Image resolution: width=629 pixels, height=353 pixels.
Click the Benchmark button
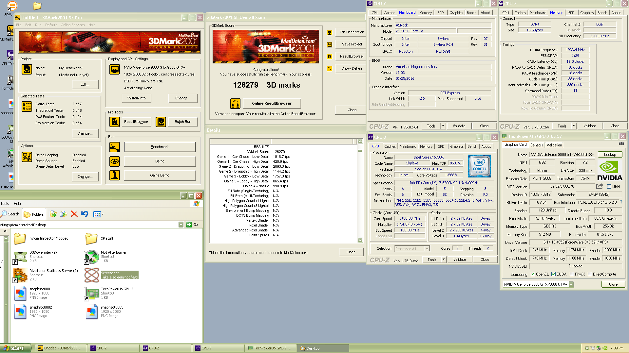(160, 147)
